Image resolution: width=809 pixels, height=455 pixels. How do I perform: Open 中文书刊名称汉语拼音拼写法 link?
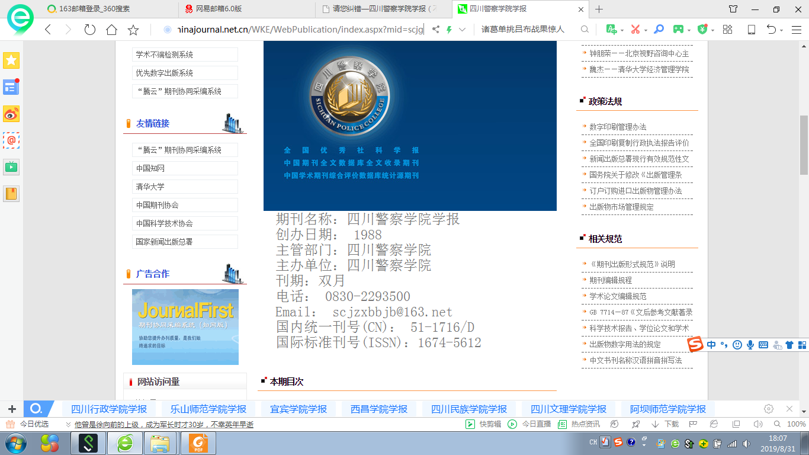pyautogui.click(x=635, y=360)
